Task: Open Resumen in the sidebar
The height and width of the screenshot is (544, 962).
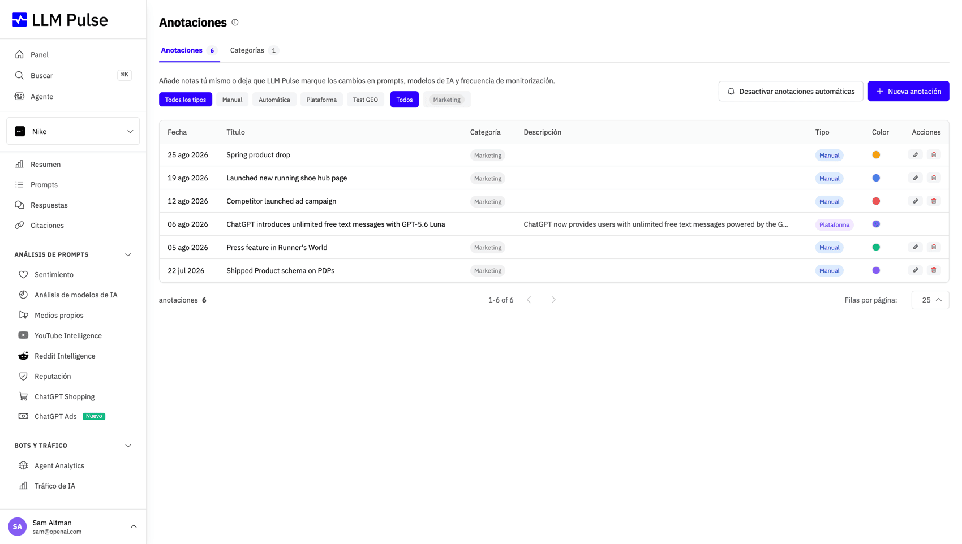Action: point(45,164)
